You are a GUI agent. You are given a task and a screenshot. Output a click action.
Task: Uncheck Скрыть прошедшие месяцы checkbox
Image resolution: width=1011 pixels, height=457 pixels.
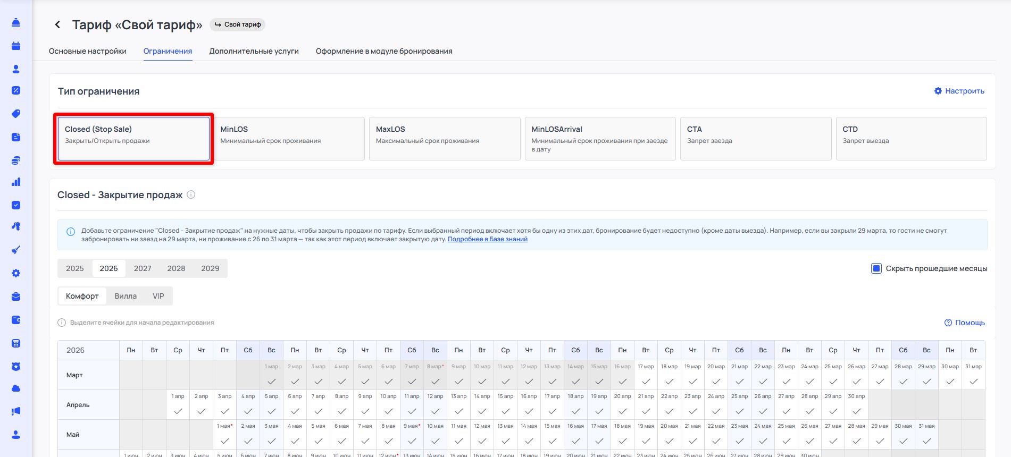pyautogui.click(x=876, y=268)
